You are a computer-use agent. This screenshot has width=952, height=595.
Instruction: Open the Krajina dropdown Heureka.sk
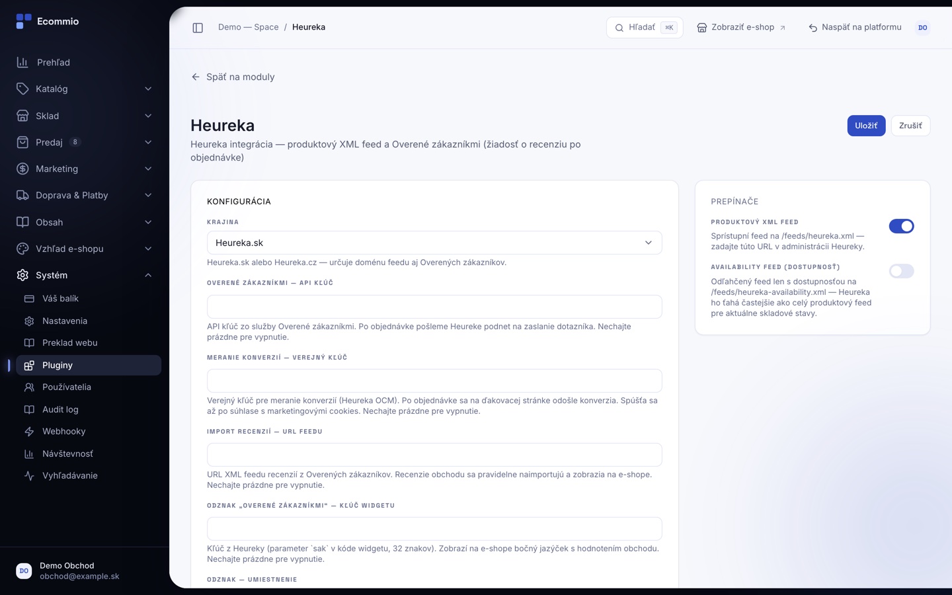click(434, 243)
